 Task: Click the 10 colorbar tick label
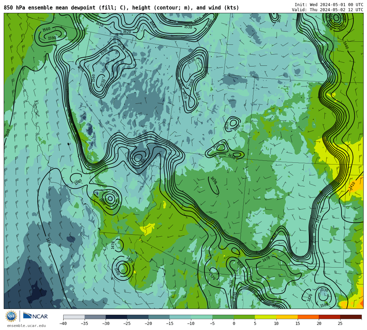(276, 324)
